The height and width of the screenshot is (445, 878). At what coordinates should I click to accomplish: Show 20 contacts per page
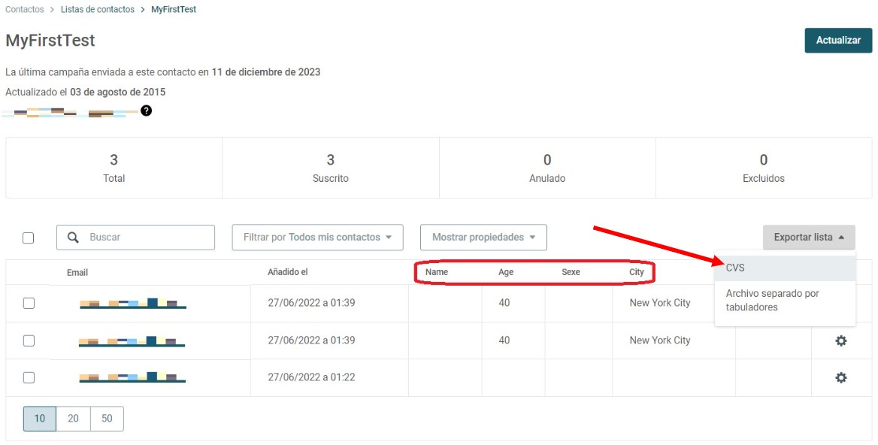(x=74, y=418)
